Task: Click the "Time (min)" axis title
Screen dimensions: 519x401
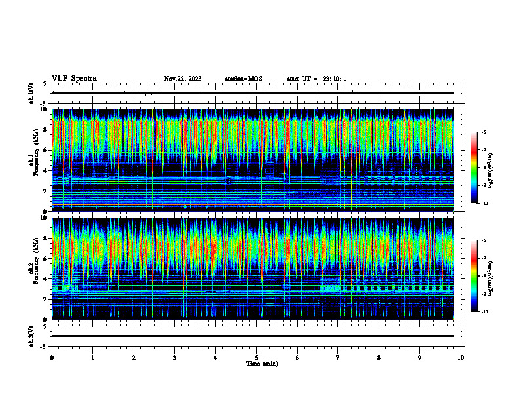Action: 262,364
